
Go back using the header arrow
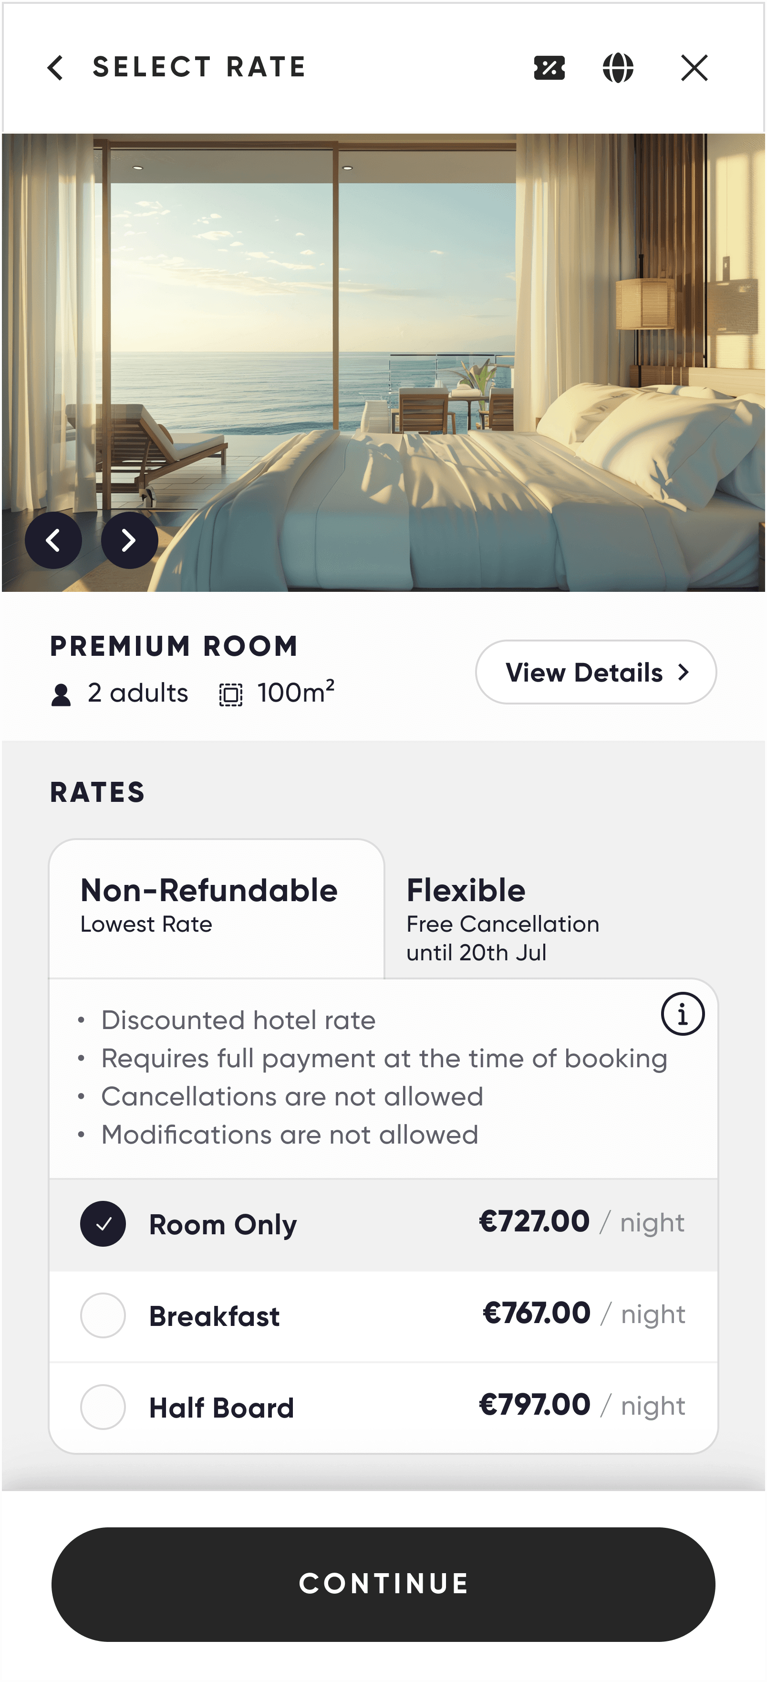pos(55,68)
